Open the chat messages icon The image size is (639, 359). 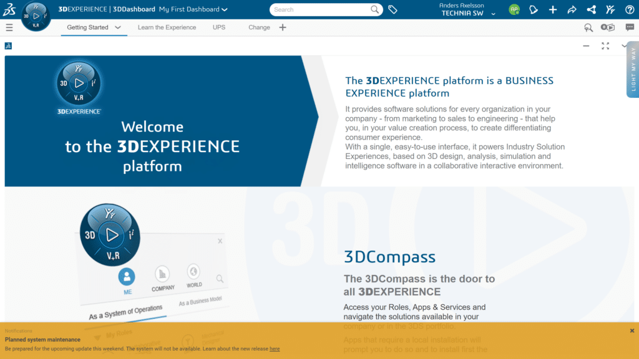(630, 27)
